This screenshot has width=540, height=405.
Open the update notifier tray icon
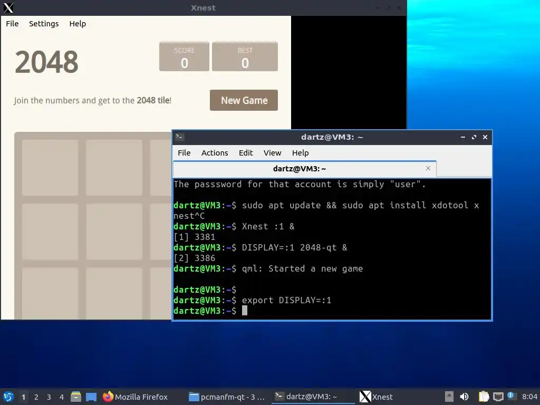[x=512, y=396]
